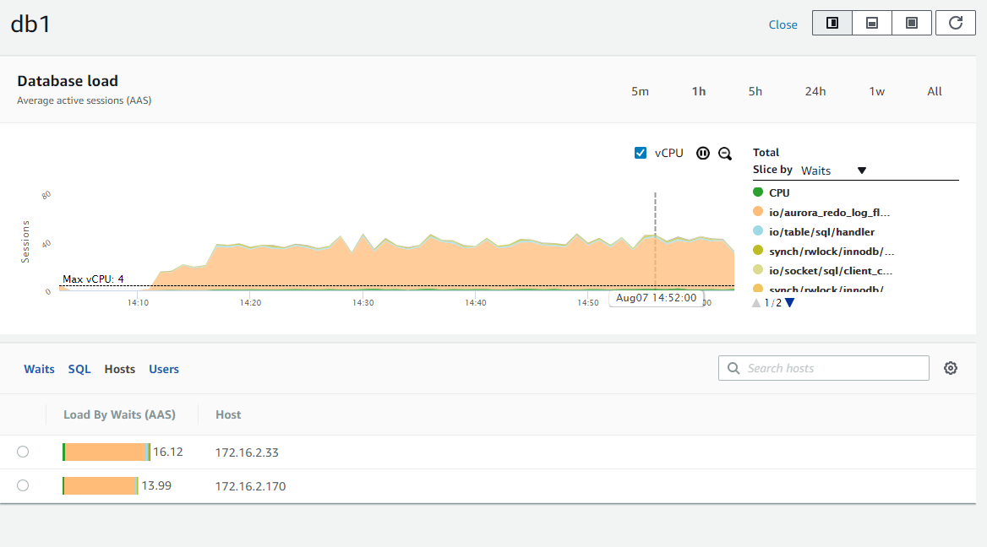Click the search magnifier icon in hosts field
987x547 pixels.
pyautogui.click(x=733, y=368)
